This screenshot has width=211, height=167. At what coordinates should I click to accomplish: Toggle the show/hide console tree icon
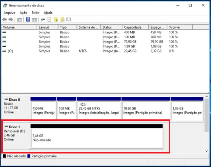[x=19, y=20]
